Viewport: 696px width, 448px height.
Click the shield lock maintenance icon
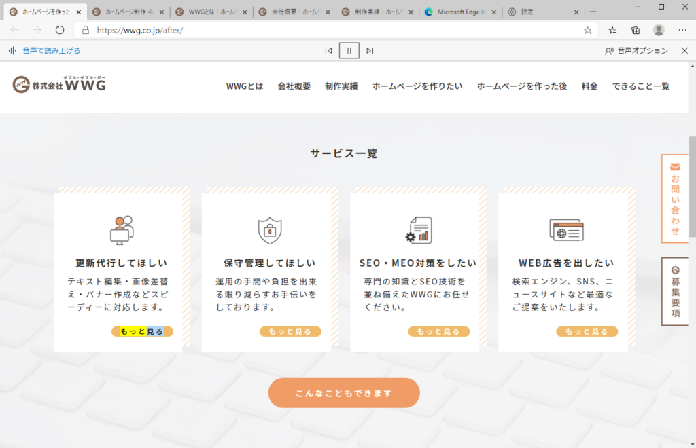[x=270, y=230]
